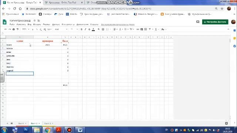This screenshot has height=133, width=237.
Task: Switch to the Лист3 tab
Action: point(47,123)
